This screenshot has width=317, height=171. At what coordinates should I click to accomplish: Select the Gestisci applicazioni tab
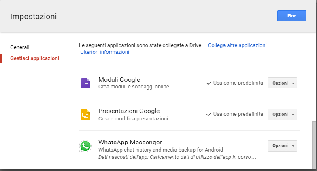(x=34, y=58)
